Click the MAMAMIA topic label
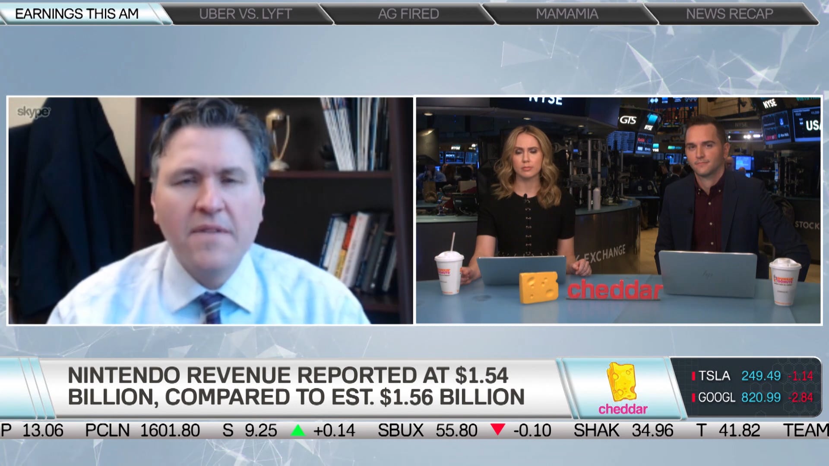Viewport: 829px width, 466px height. 566,13
